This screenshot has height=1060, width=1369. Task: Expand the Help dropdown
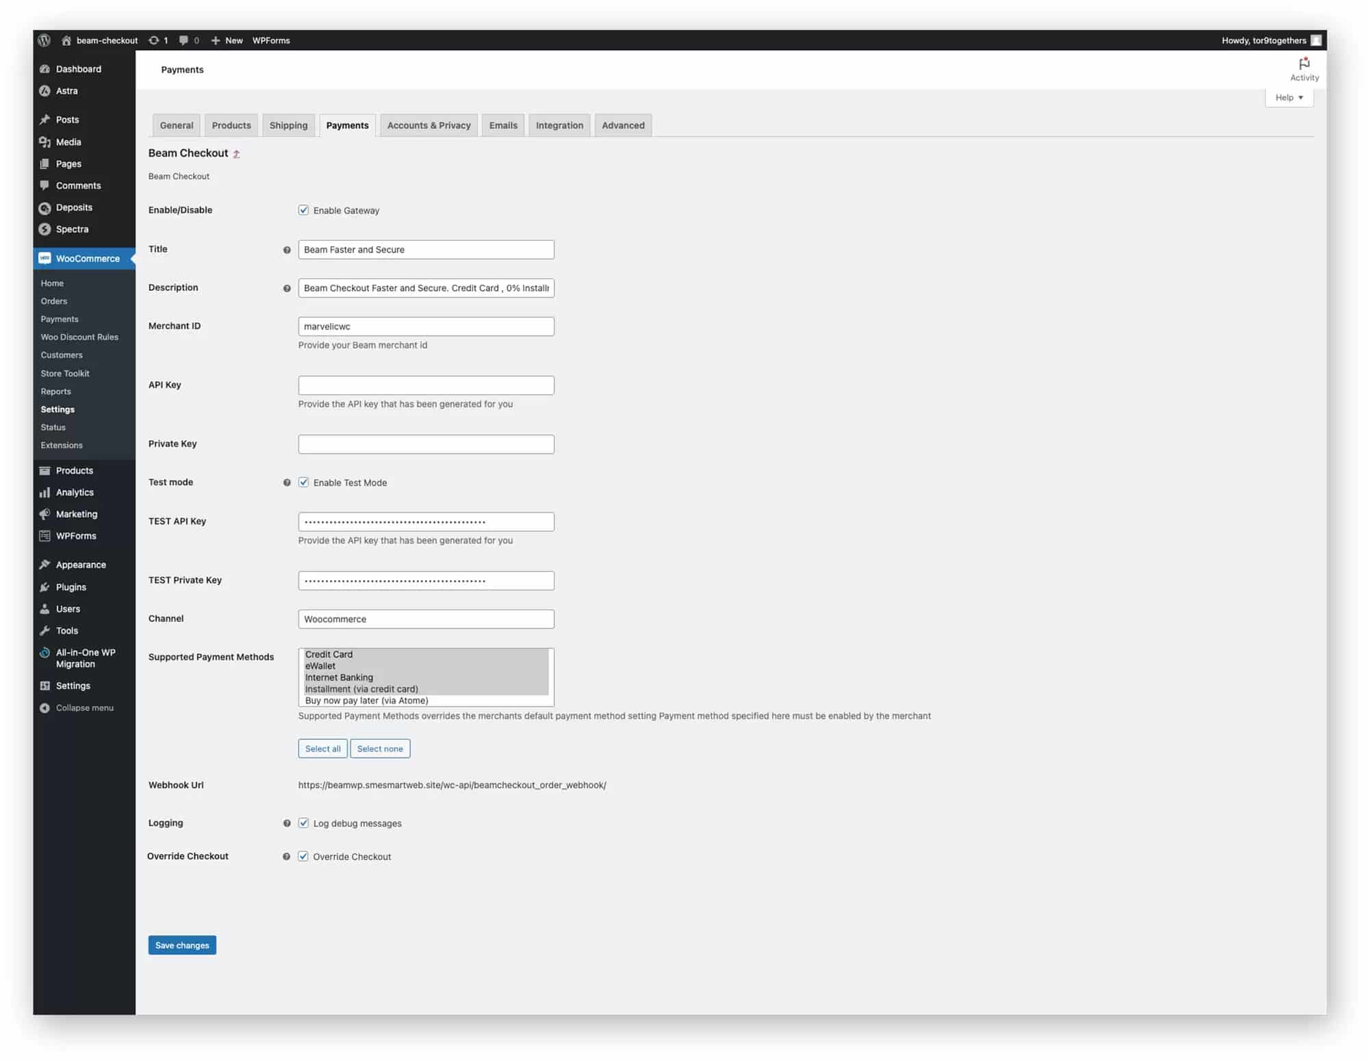coord(1289,98)
